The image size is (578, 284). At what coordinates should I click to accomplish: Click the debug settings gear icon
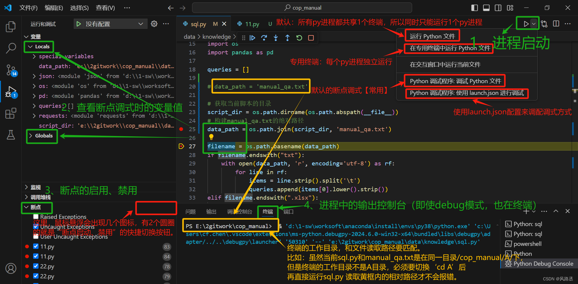coord(154,24)
